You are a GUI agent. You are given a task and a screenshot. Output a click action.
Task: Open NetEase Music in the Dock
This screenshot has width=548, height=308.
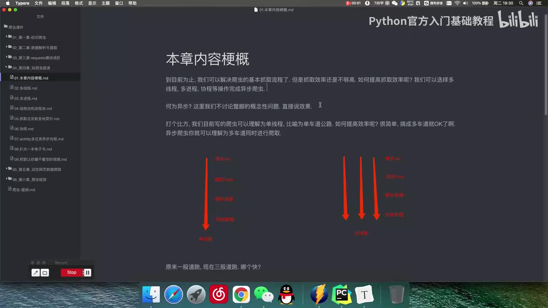pyautogui.click(x=219, y=295)
